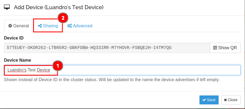Click the read-only Device ID field
Image resolution: width=245 pixels, height=109 pixels.
(x=107, y=48)
